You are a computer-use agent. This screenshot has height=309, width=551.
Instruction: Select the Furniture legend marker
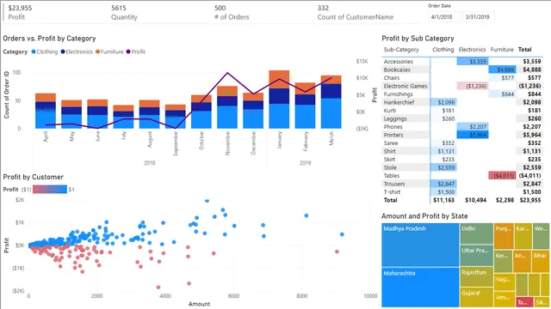tap(97, 51)
